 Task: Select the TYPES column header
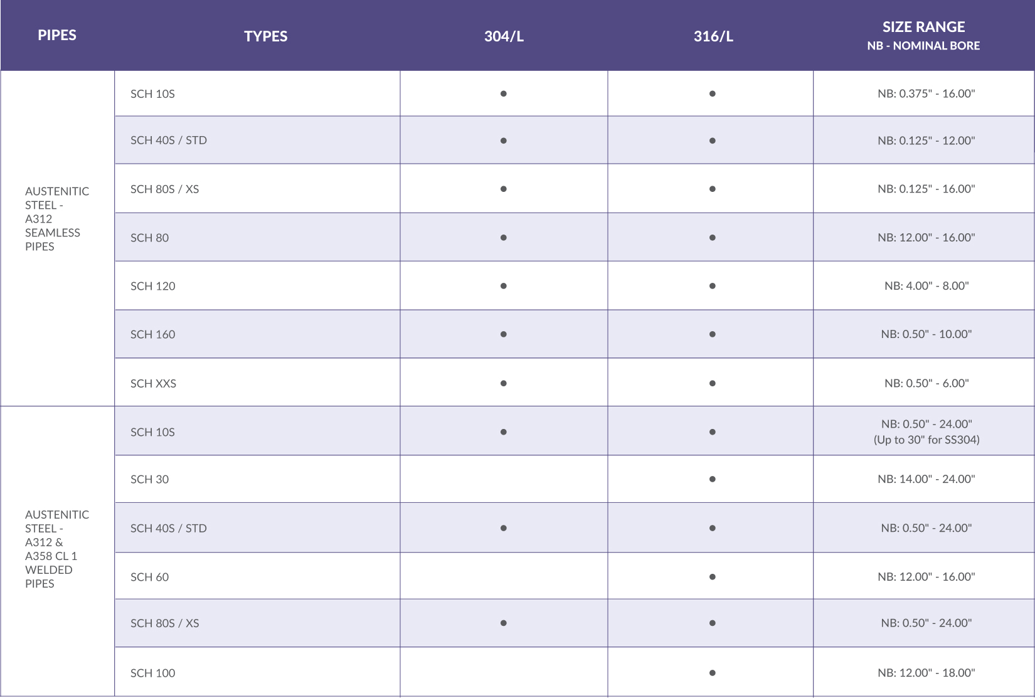pyautogui.click(x=266, y=36)
